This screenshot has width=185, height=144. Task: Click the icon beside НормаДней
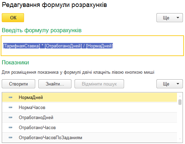pyautogui.click(x=10, y=97)
